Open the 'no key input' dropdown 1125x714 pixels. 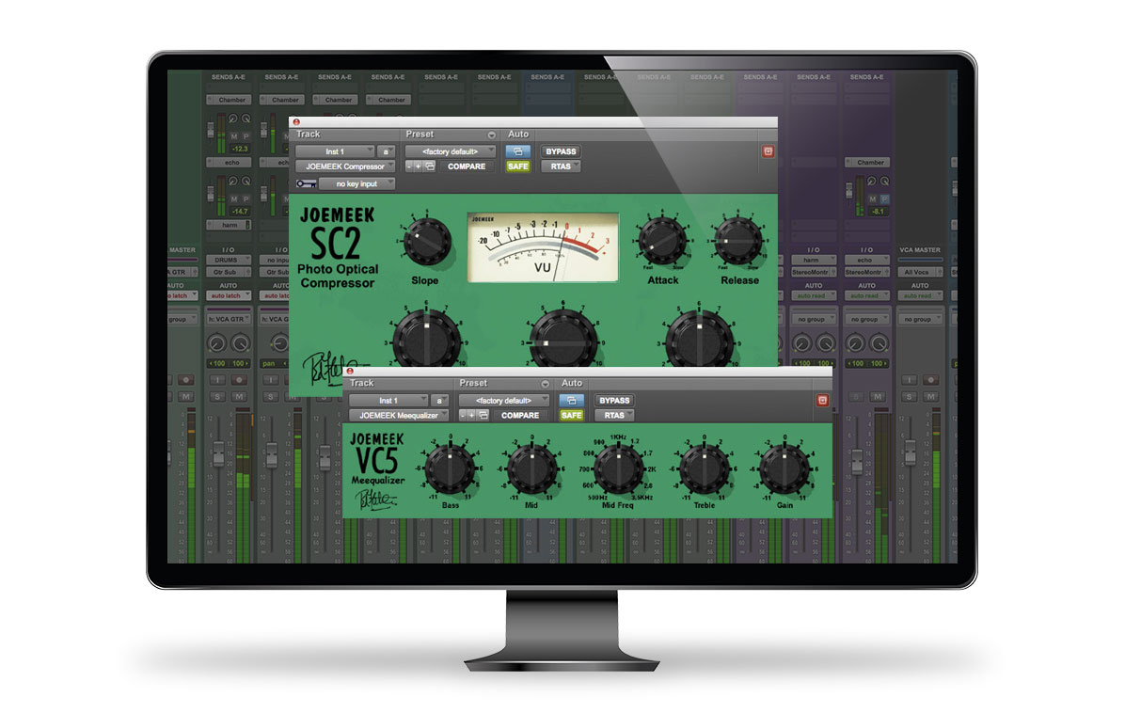point(357,183)
